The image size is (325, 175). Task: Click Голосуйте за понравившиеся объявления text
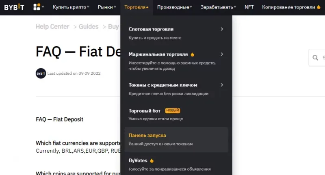tap(169, 169)
